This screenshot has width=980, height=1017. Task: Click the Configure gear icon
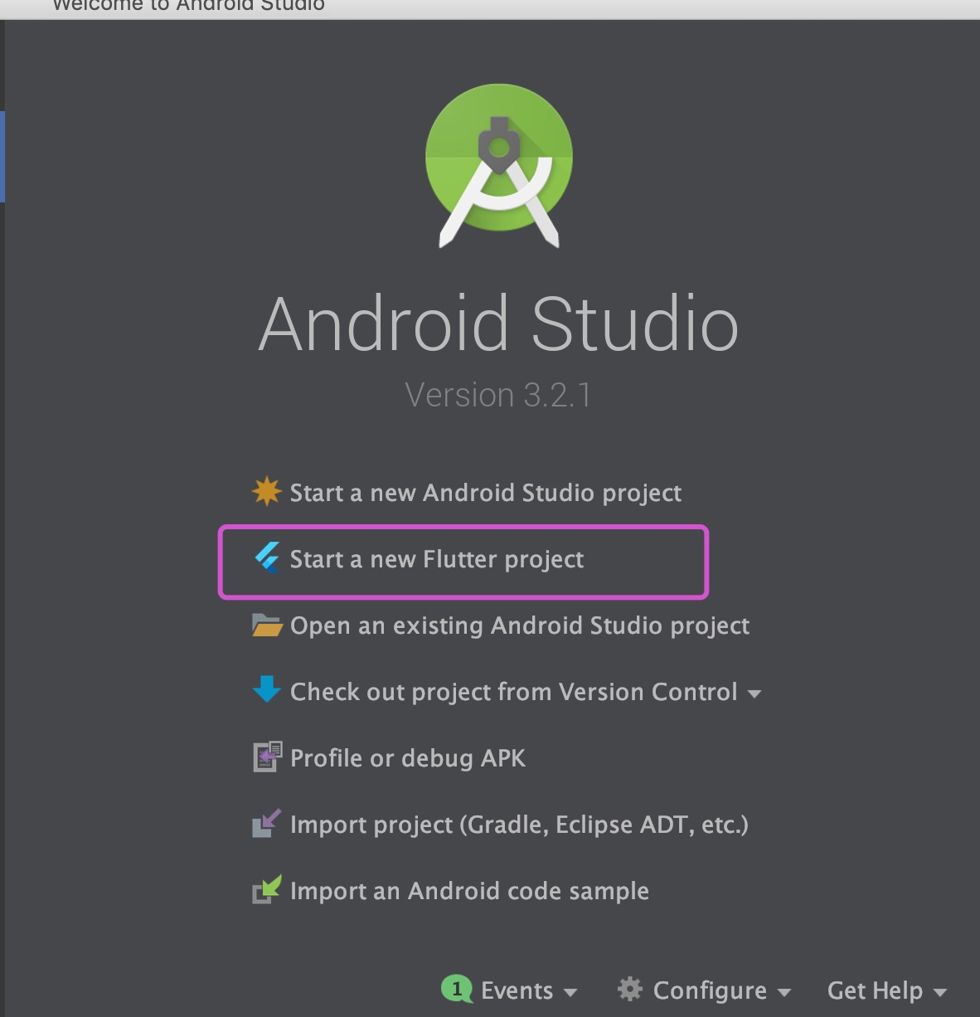630,989
